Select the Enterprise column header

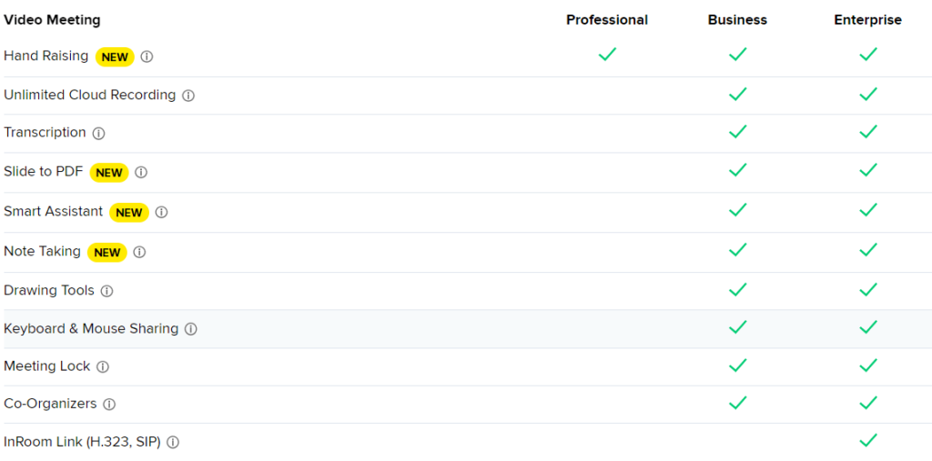click(867, 20)
